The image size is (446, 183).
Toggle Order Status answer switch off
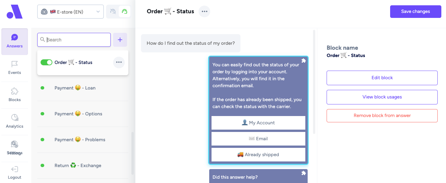click(47, 62)
